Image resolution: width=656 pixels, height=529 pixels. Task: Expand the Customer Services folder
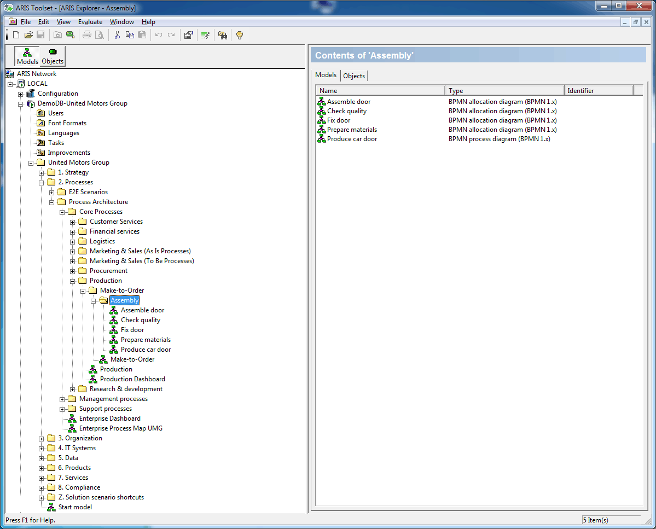[72, 222]
